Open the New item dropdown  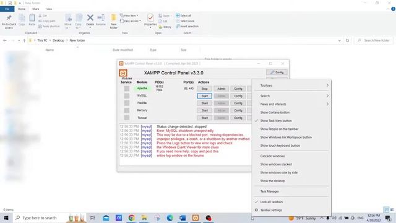(x=129, y=15)
